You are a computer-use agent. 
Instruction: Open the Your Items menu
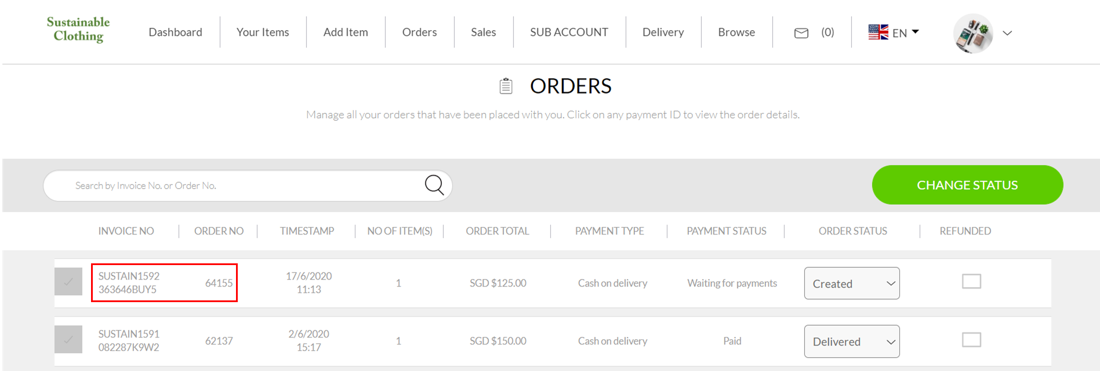[263, 32]
